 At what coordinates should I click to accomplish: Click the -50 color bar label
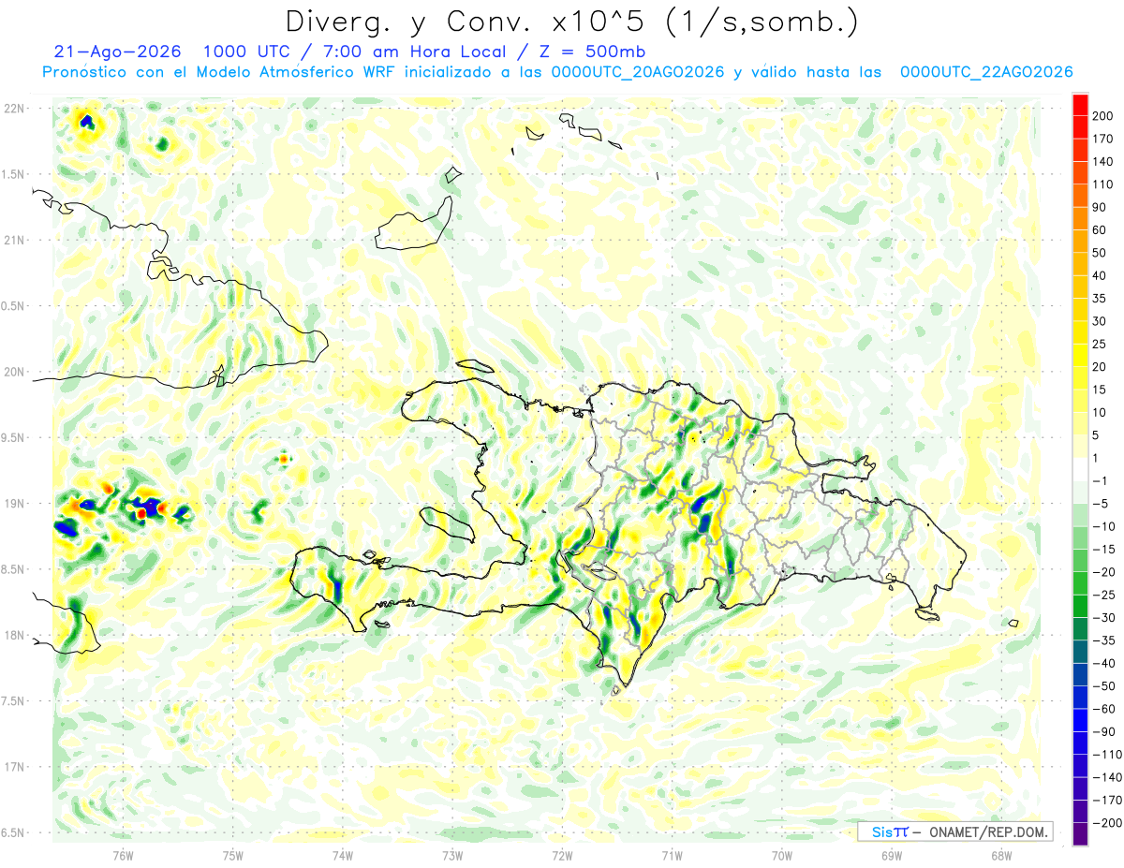click(1106, 686)
